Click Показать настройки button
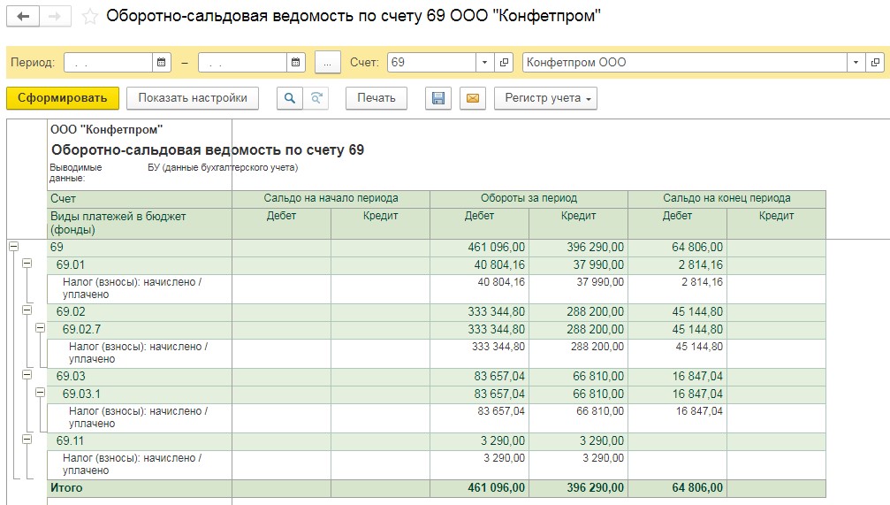 click(193, 98)
